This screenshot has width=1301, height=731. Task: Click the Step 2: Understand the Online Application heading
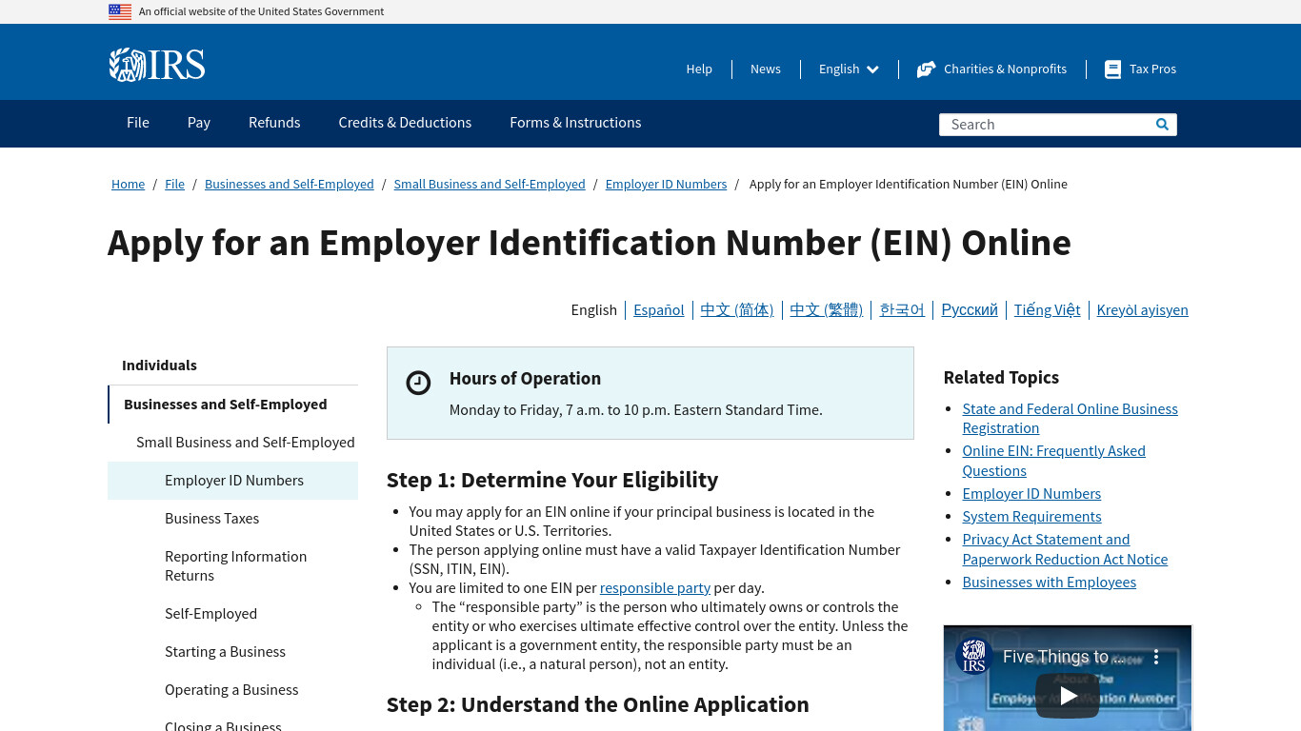598,705
